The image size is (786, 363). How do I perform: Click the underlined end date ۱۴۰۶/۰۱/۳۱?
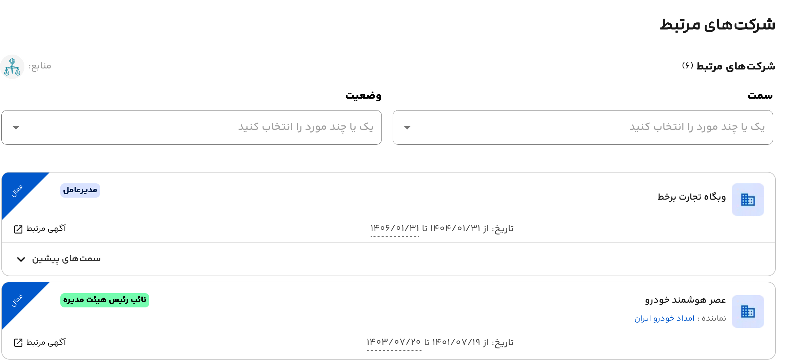pyautogui.click(x=395, y=228)
